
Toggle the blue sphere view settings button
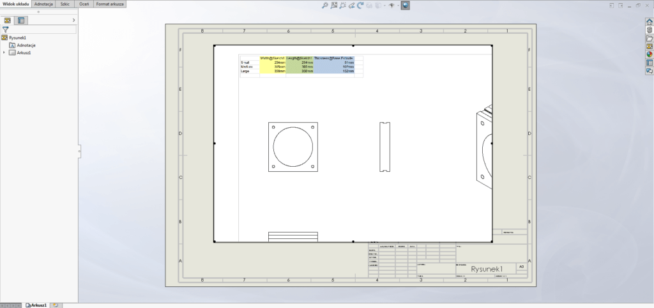coord(406,5)
